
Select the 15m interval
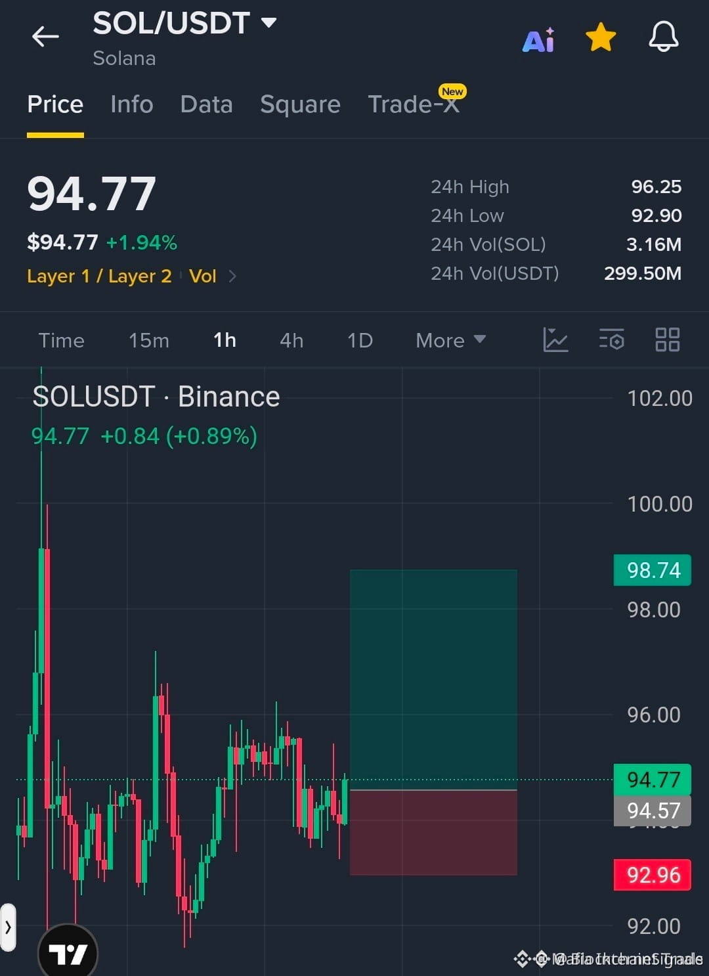click(148, 340)
